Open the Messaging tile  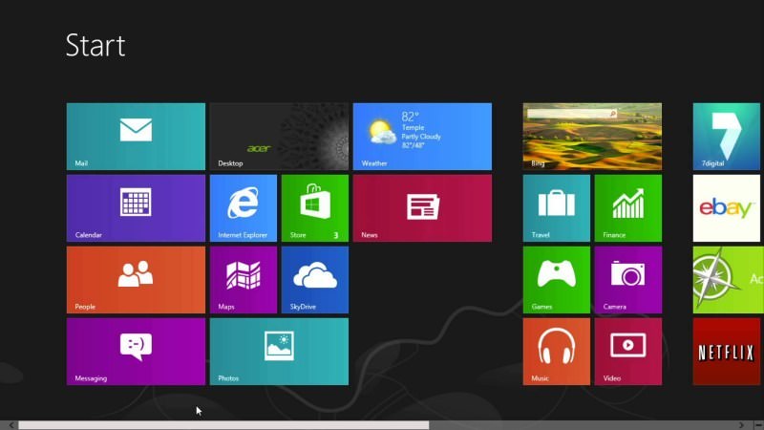tap(136, 352)
